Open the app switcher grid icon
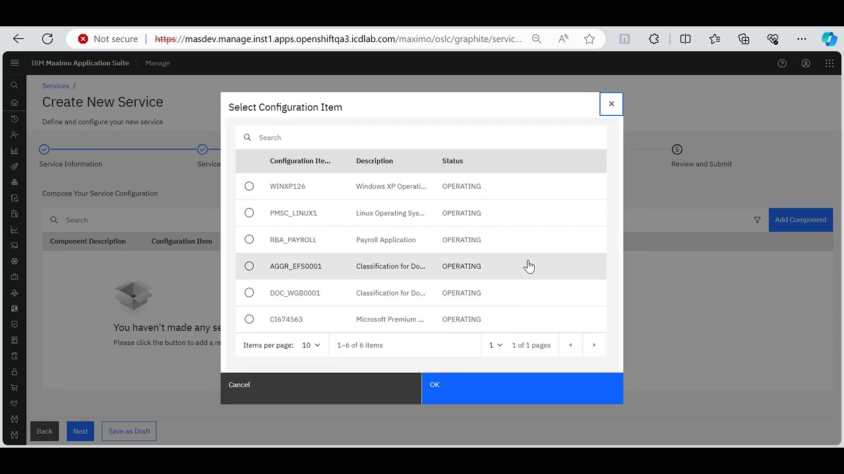 tap(829, 63)
